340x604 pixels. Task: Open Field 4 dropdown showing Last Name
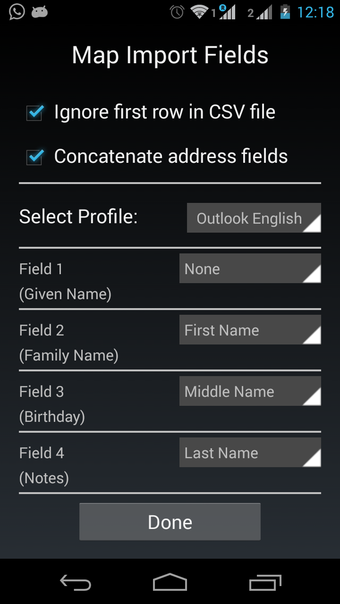click(250, 453)
